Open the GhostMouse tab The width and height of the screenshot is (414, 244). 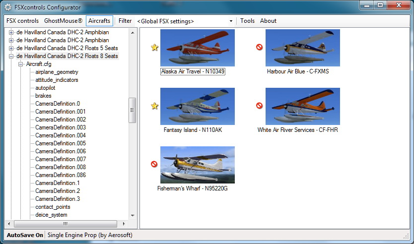[x=64, y=21]
